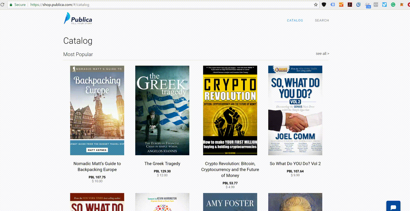
Task: Open the blue tag extension icon
Action: (333, 5)
